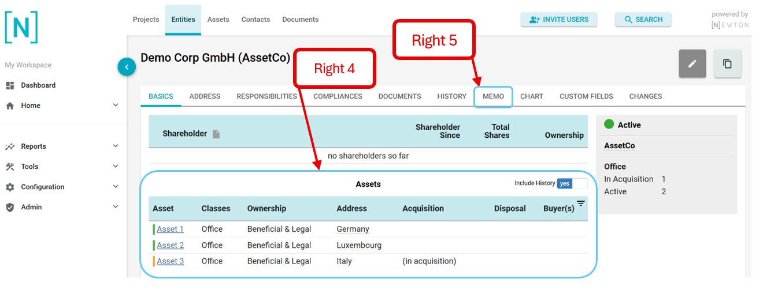This screenshot has height=290, width=763.
Task: Select the CHART tab
Action: point(532,96)
